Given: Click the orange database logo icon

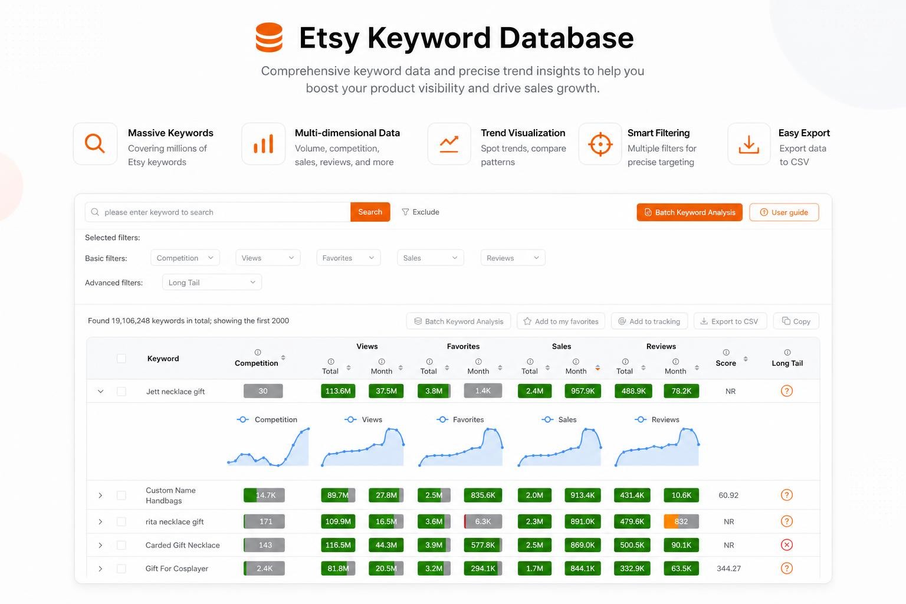Looking at the screenshot, I should click(269, 37).
